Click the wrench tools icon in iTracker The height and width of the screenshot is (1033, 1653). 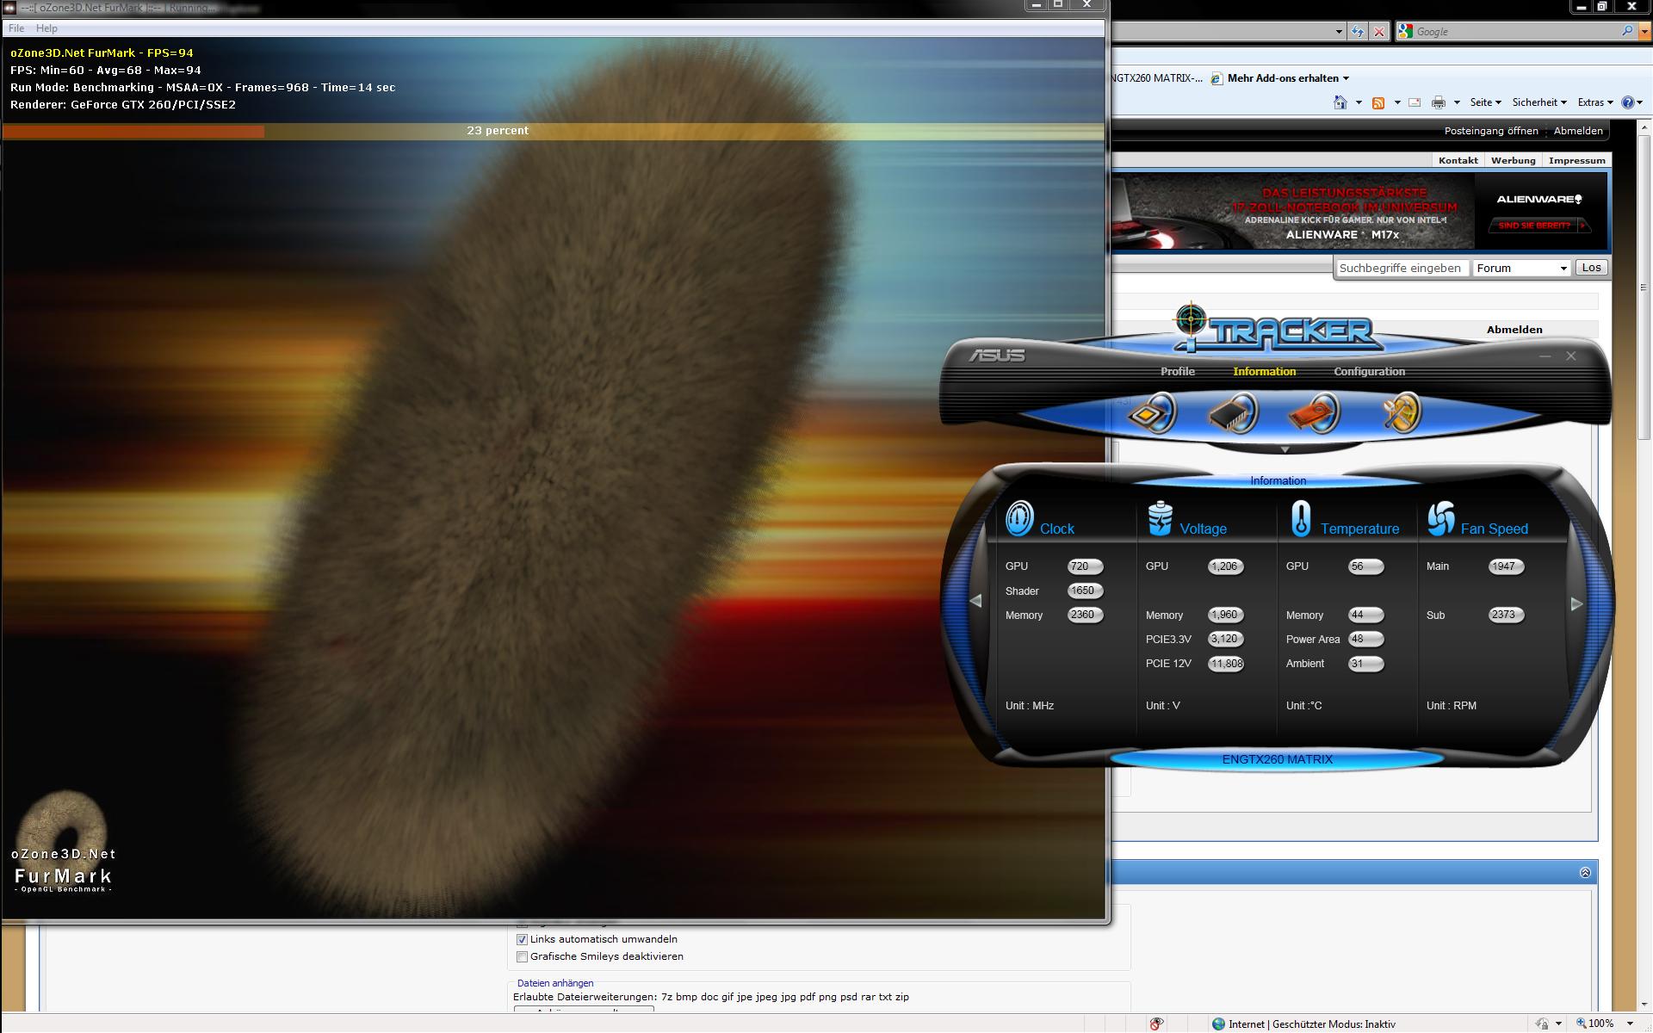tap(1400, 414)
